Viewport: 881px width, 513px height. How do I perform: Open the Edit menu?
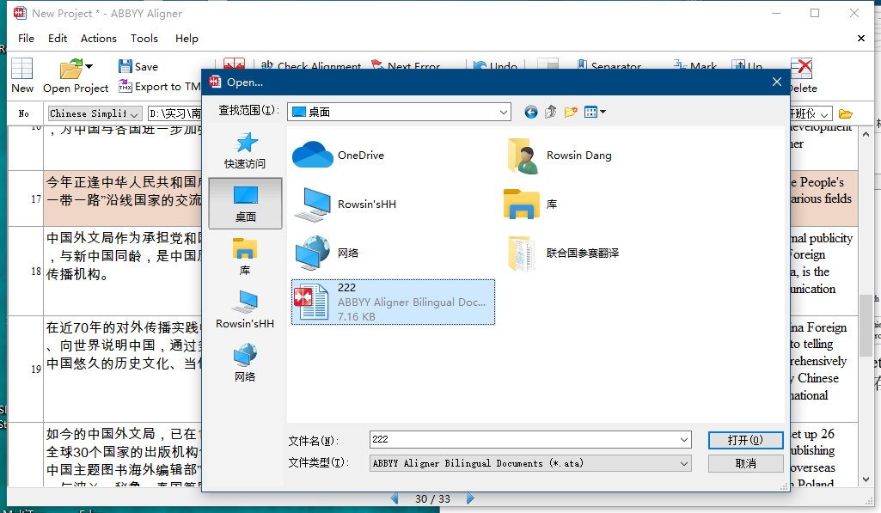click(x=58, y=38)
